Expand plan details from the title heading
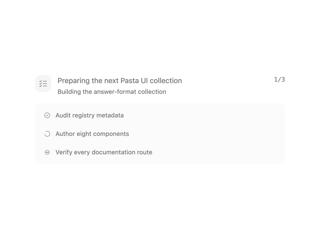Image resolution: width=320 pixels, height=240 pixels. [x=120, y=80]
